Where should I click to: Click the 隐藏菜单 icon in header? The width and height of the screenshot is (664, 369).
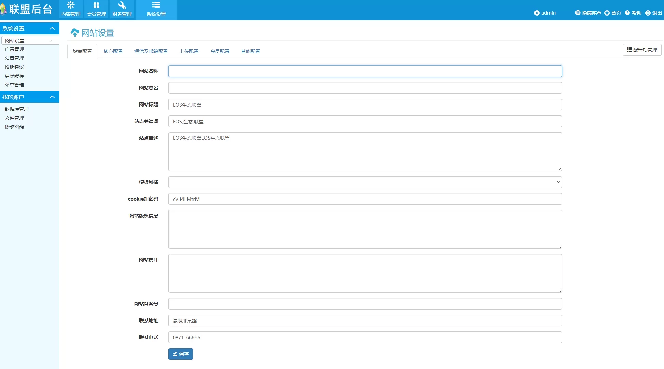point(578,13)
